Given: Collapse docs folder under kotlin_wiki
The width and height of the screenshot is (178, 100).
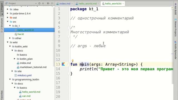Looking at the screenshot, I should (12, 51).
